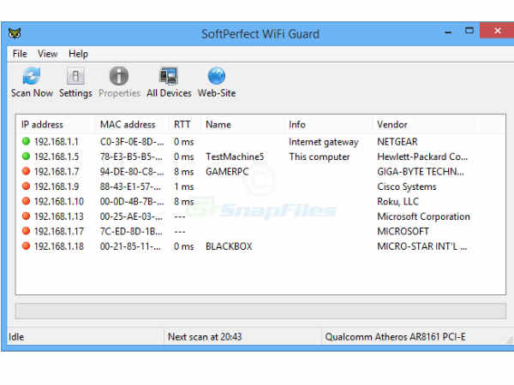Sort by Vendor column header

(392, 124)
